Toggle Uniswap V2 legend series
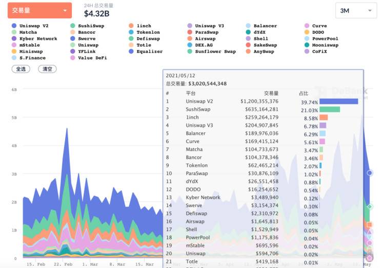Screen dimensions: 384x268 tap(30, 26)
